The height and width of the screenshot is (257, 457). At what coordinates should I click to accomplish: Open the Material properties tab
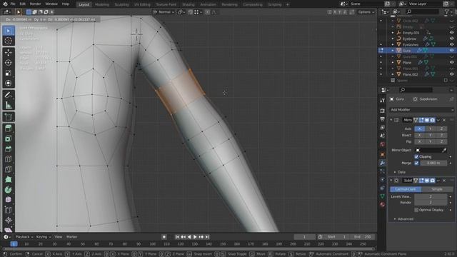pyautogui.click(x=382, y=205)
